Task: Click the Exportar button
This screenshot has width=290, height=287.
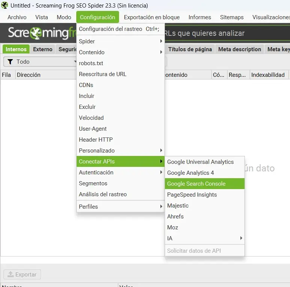Action: pyautogui.click(x=22, y=275)
